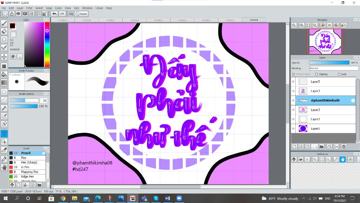Click the zoom-out magnifier in the Navigator panel

(315, 25)
